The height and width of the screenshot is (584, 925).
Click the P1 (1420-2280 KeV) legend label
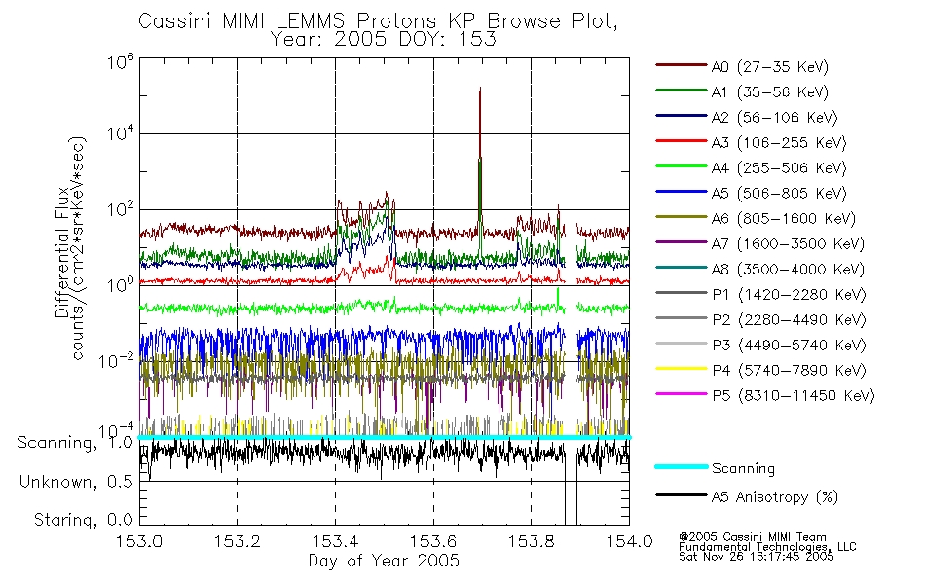point(789,295)
